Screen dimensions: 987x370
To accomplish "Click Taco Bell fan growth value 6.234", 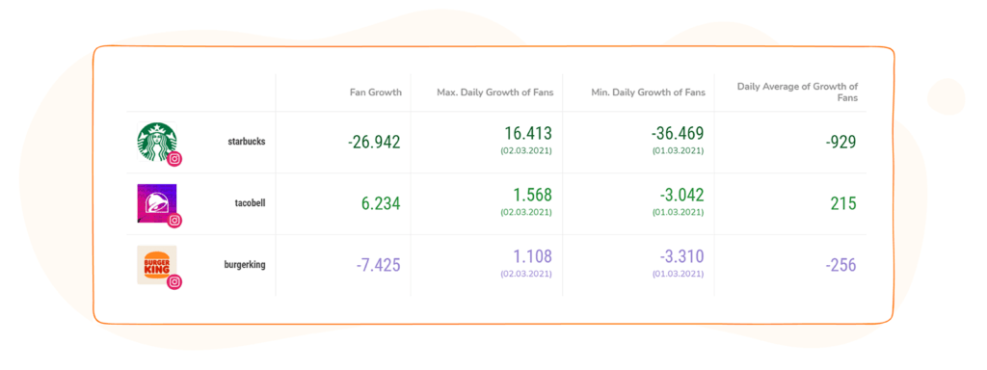I will 379,204.
